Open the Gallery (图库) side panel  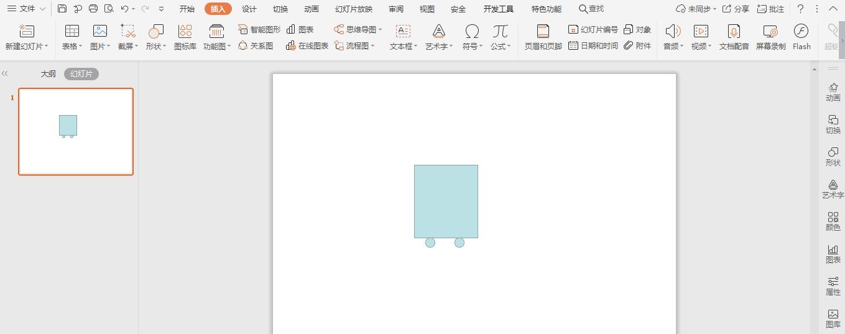[833, 318]
